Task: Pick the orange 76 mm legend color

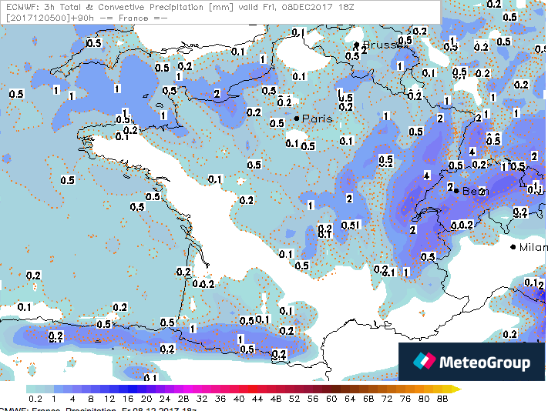Action: coord(405,389)
